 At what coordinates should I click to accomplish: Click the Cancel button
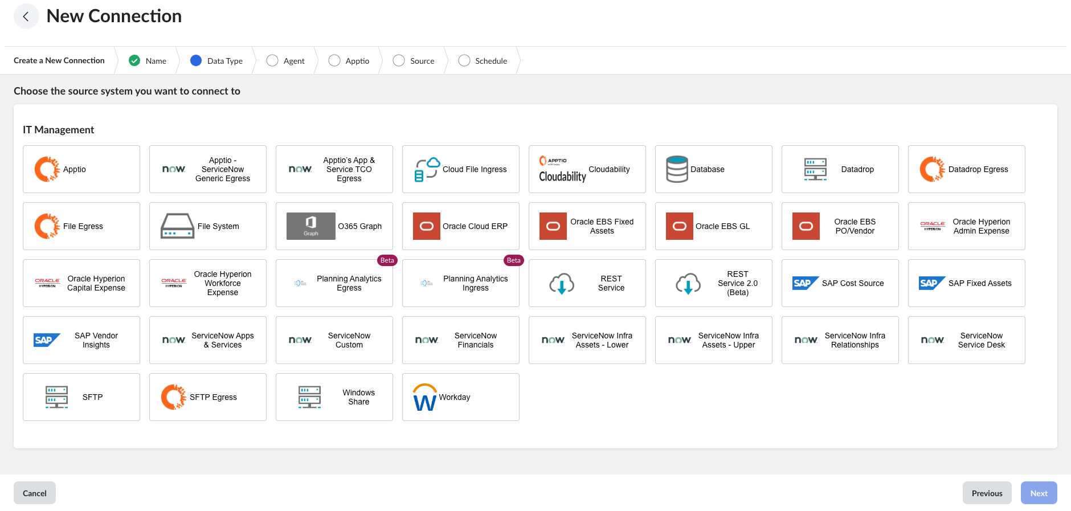35,493
